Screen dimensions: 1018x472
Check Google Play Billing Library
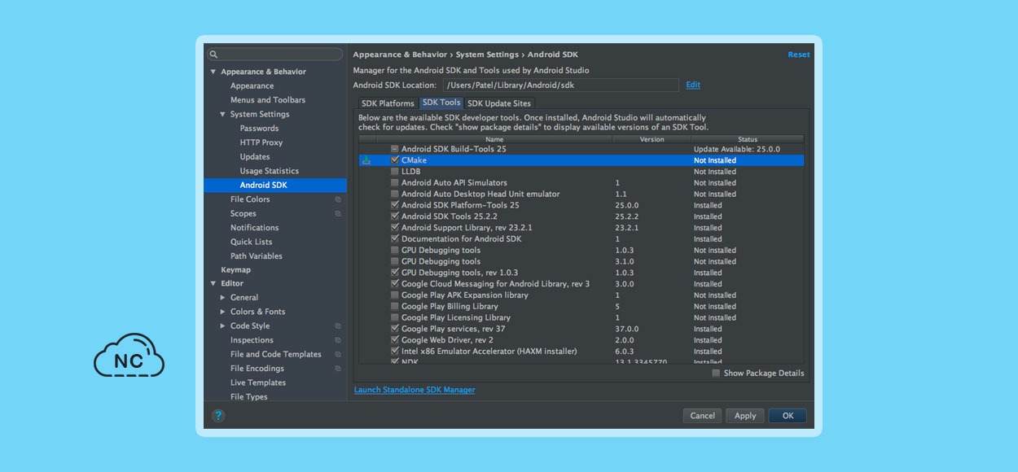point(395,307)
